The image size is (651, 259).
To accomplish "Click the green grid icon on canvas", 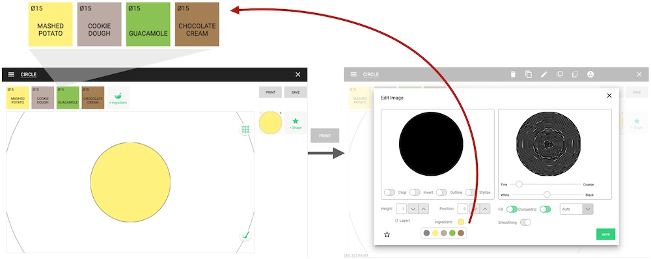I will 245,129.
